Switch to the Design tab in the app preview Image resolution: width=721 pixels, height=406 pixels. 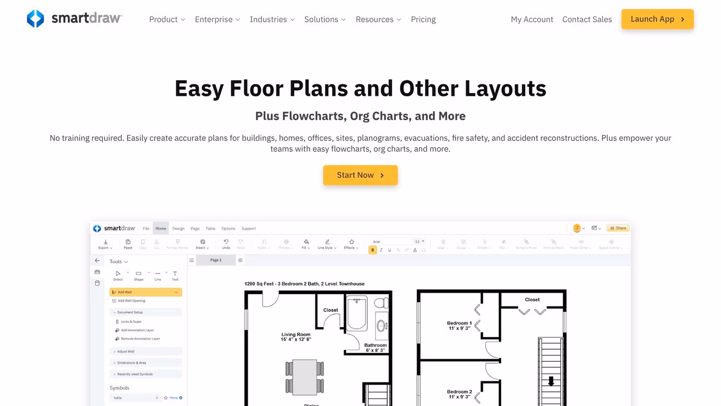pyautogui.click(x=178, y=228)
